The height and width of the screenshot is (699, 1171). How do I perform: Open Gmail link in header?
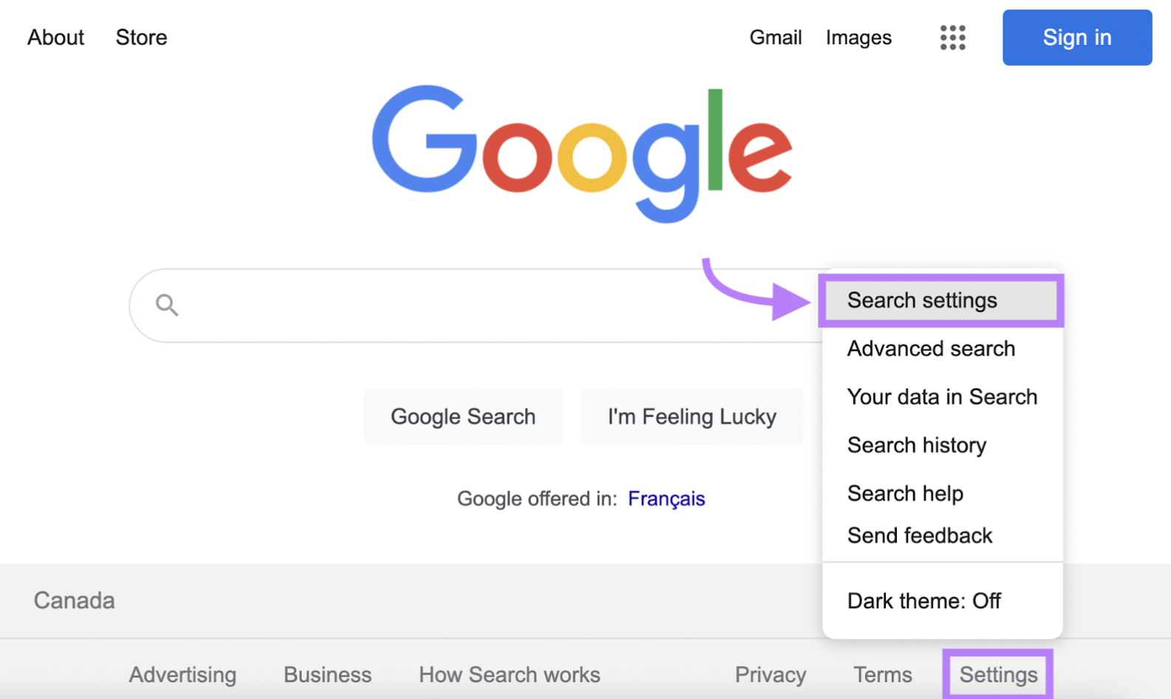coord(775,38)
